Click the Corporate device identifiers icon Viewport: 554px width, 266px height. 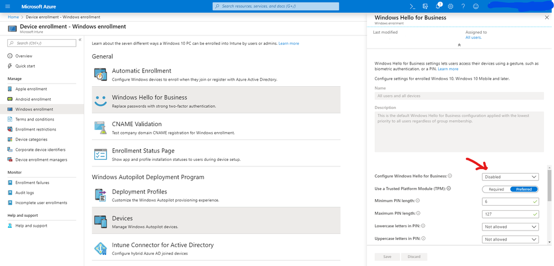tap(9, 150)
